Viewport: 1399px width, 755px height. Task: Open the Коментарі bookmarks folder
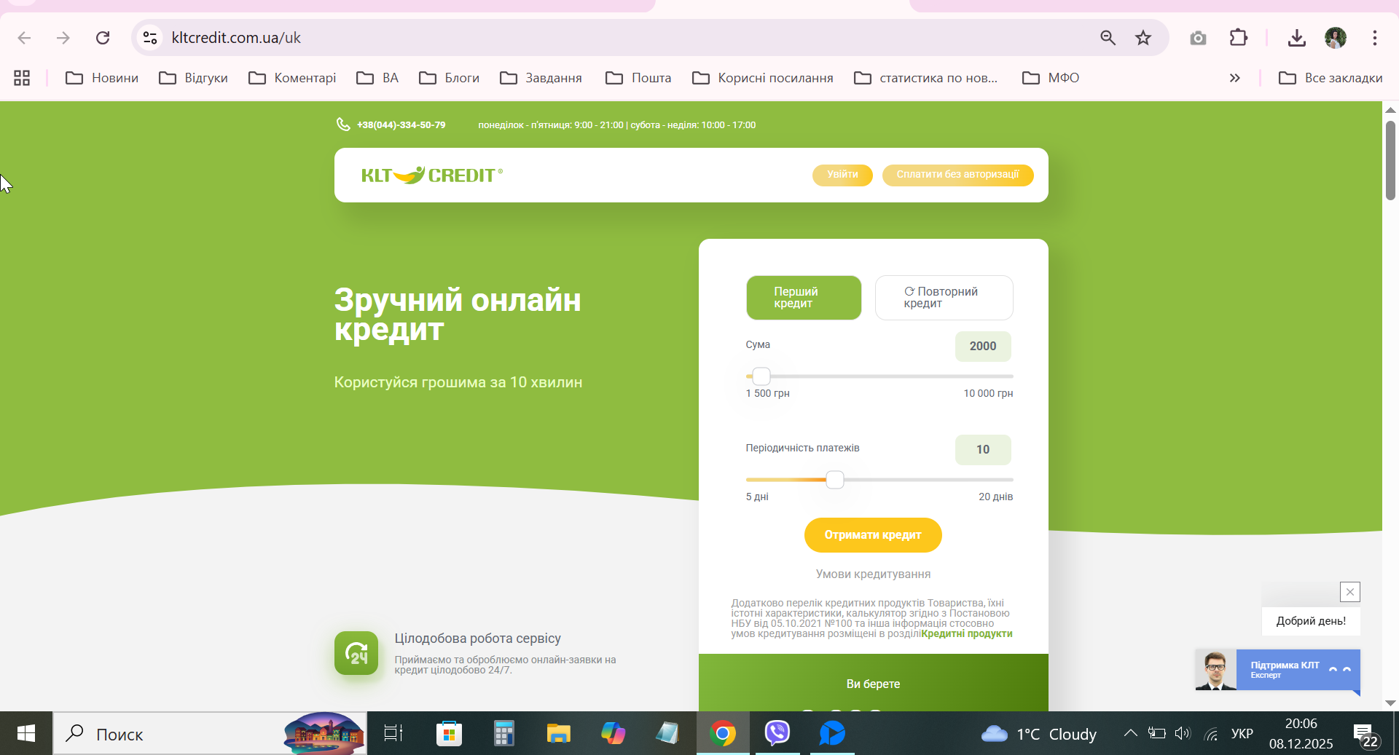coord(292,78)
